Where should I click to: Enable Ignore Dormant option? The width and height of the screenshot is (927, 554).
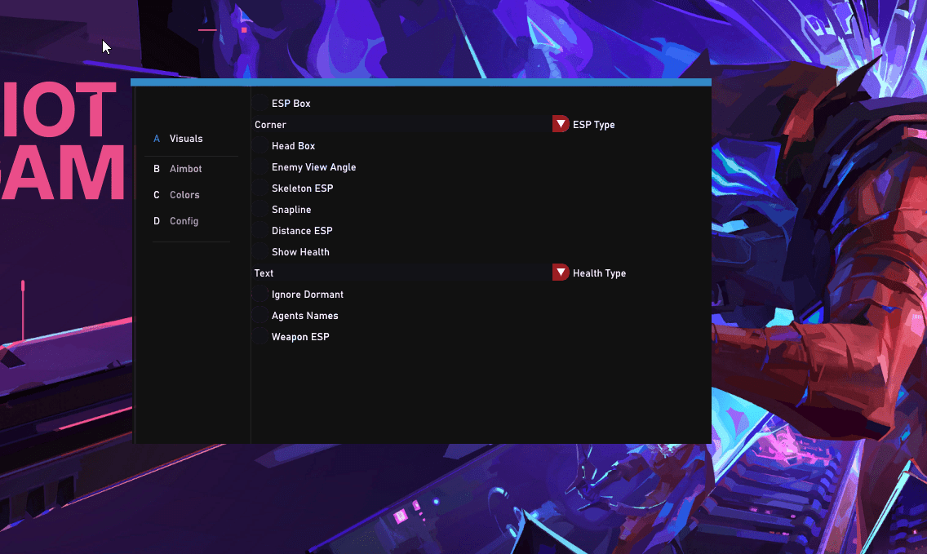[x=261, y=295]
